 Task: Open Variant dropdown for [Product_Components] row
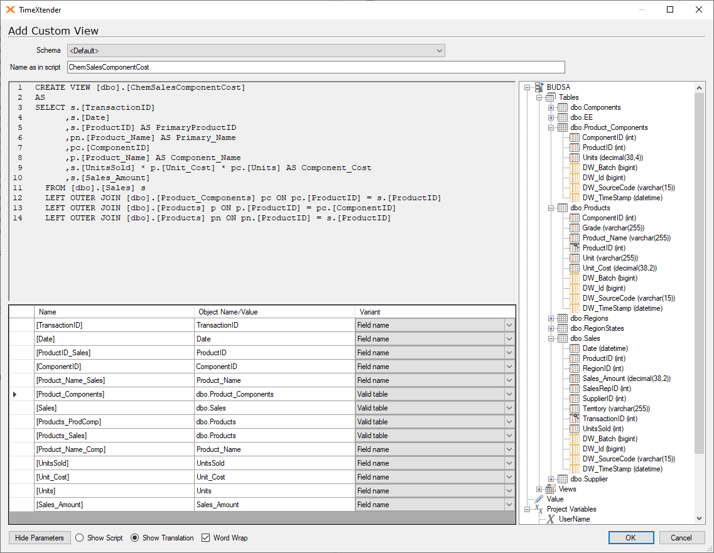509,394
